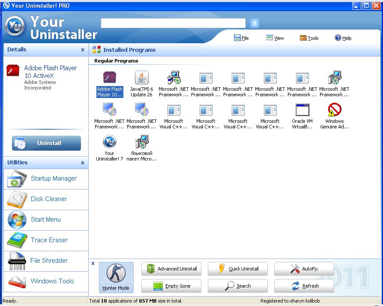This screenshot has width=383, height=306.
Task: Click 'Total 18 applications of 857 MB' status text
Action: tap(136, 301)
